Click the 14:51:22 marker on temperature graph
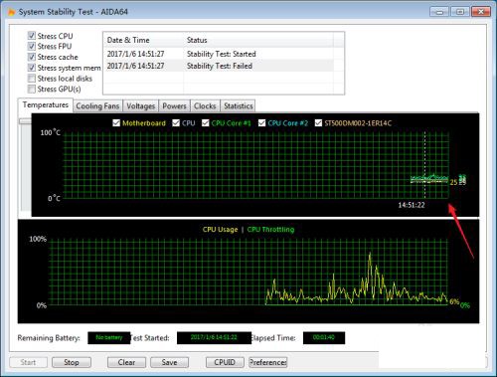The image size is (497, 377). click(x=412, y=205)
